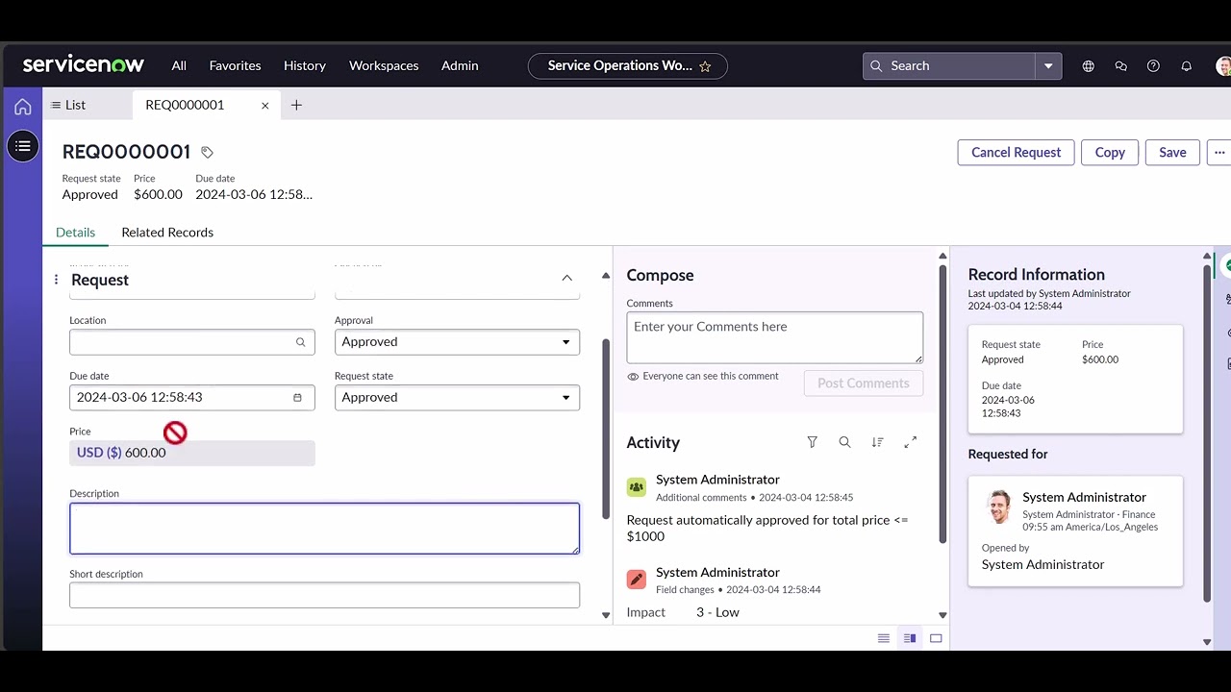Screen dimensions: 1231x692
Task: Filter the Activity stream
Action: click(813, 442)
